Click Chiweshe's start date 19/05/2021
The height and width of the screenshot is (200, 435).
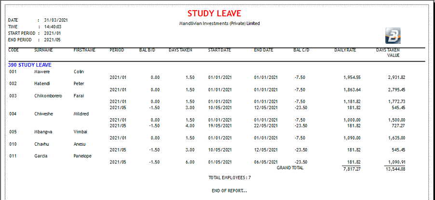click(x=220, y=125)
